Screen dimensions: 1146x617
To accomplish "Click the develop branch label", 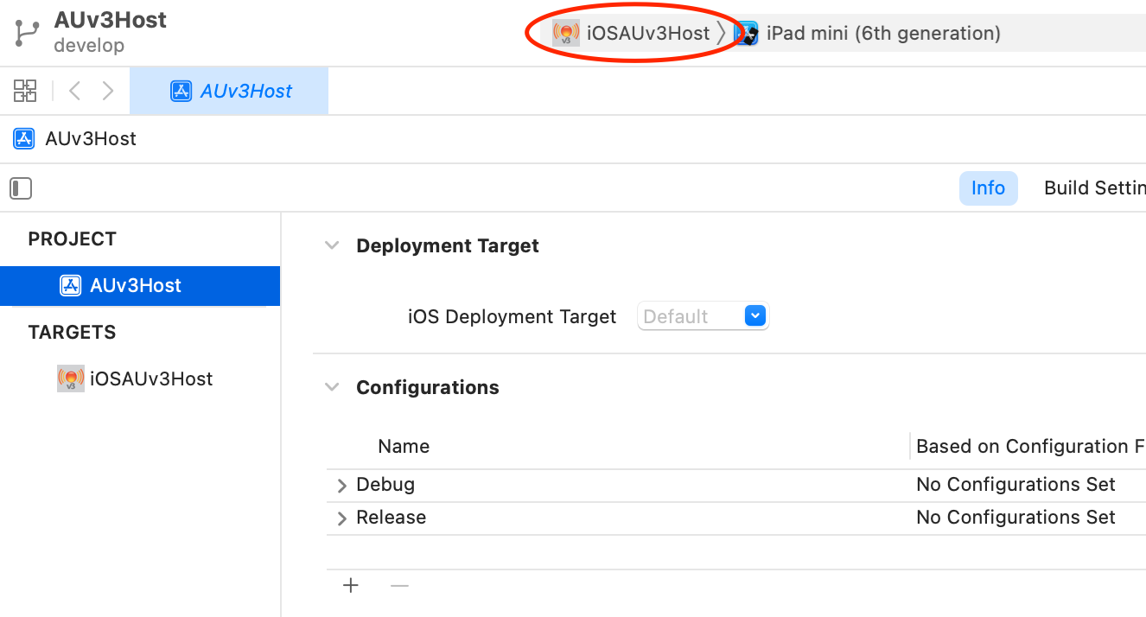I will tap(89, 45).
